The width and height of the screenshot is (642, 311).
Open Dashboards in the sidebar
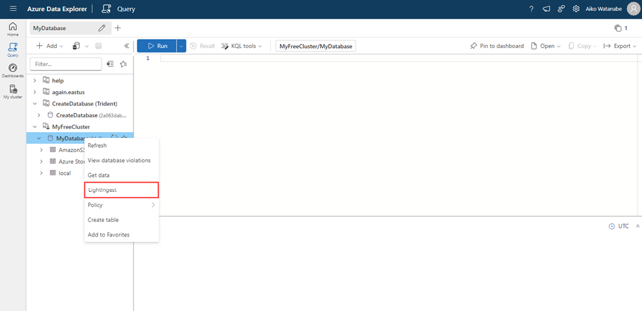tap(13, 71)
